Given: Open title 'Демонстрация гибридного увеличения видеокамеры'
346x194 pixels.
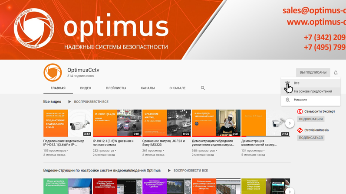Looking at the screenshot, I should (213, 143).
